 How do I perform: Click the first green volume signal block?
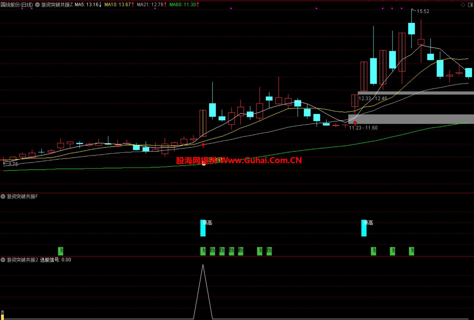pos(61,251)
